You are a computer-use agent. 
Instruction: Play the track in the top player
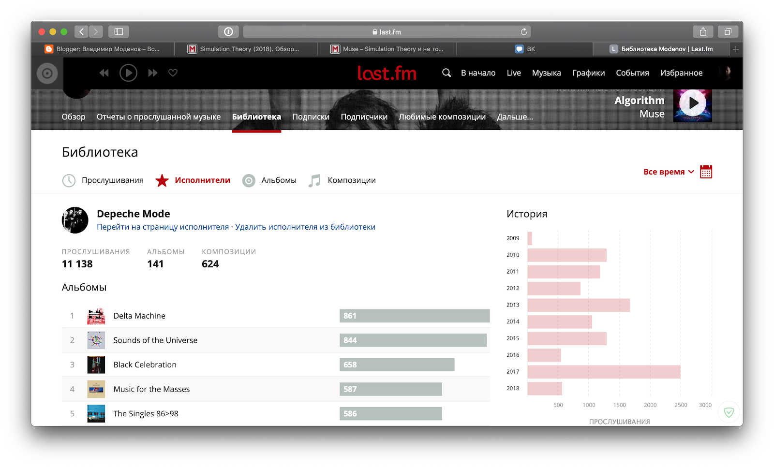point(128,73)
